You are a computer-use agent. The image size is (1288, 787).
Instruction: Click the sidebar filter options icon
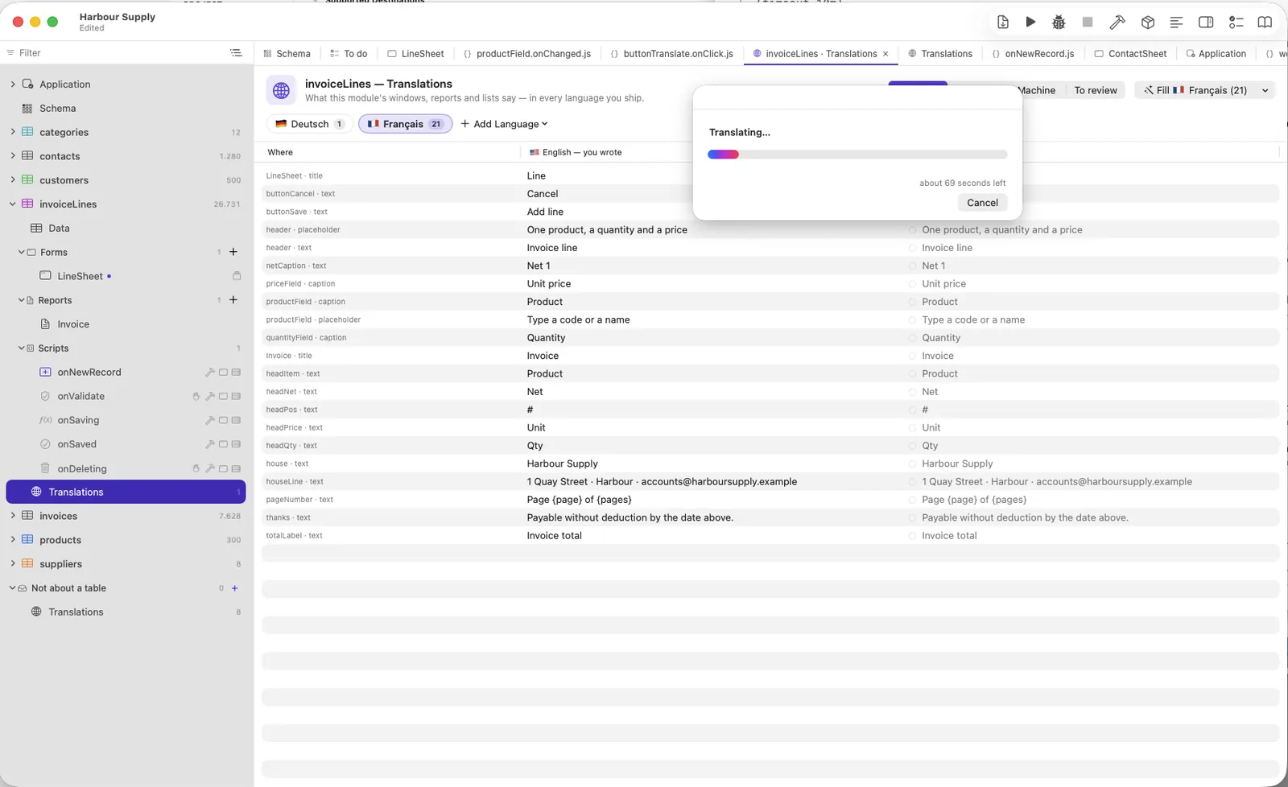coord(236,53)
